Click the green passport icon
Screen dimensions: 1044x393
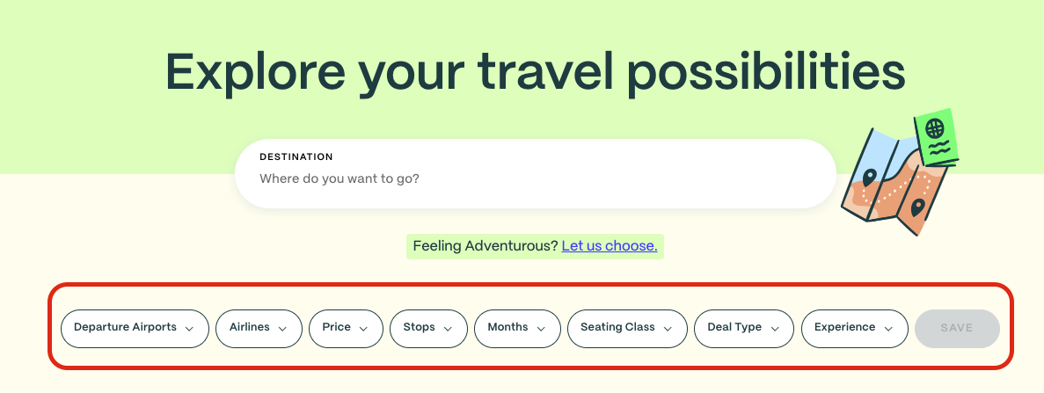tap(936, 139)
